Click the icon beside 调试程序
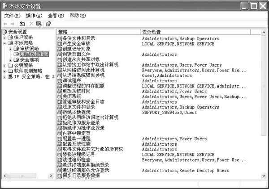 [60, 80]
